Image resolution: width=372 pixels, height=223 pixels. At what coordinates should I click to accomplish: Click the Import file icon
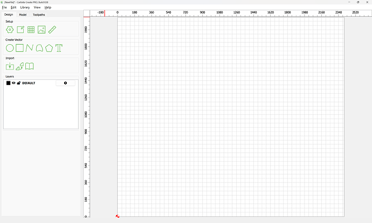point(10,66)
